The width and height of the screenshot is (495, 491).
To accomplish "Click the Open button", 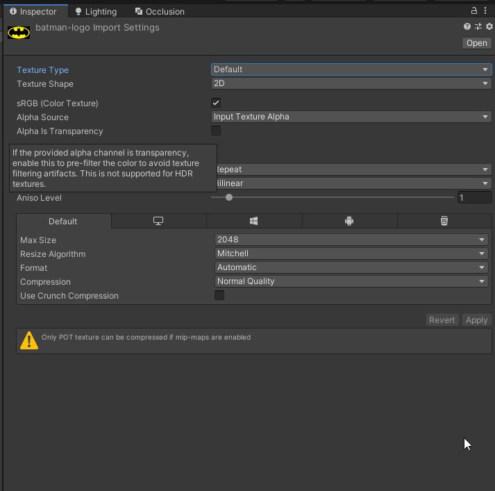I will [x=476, y=43].
